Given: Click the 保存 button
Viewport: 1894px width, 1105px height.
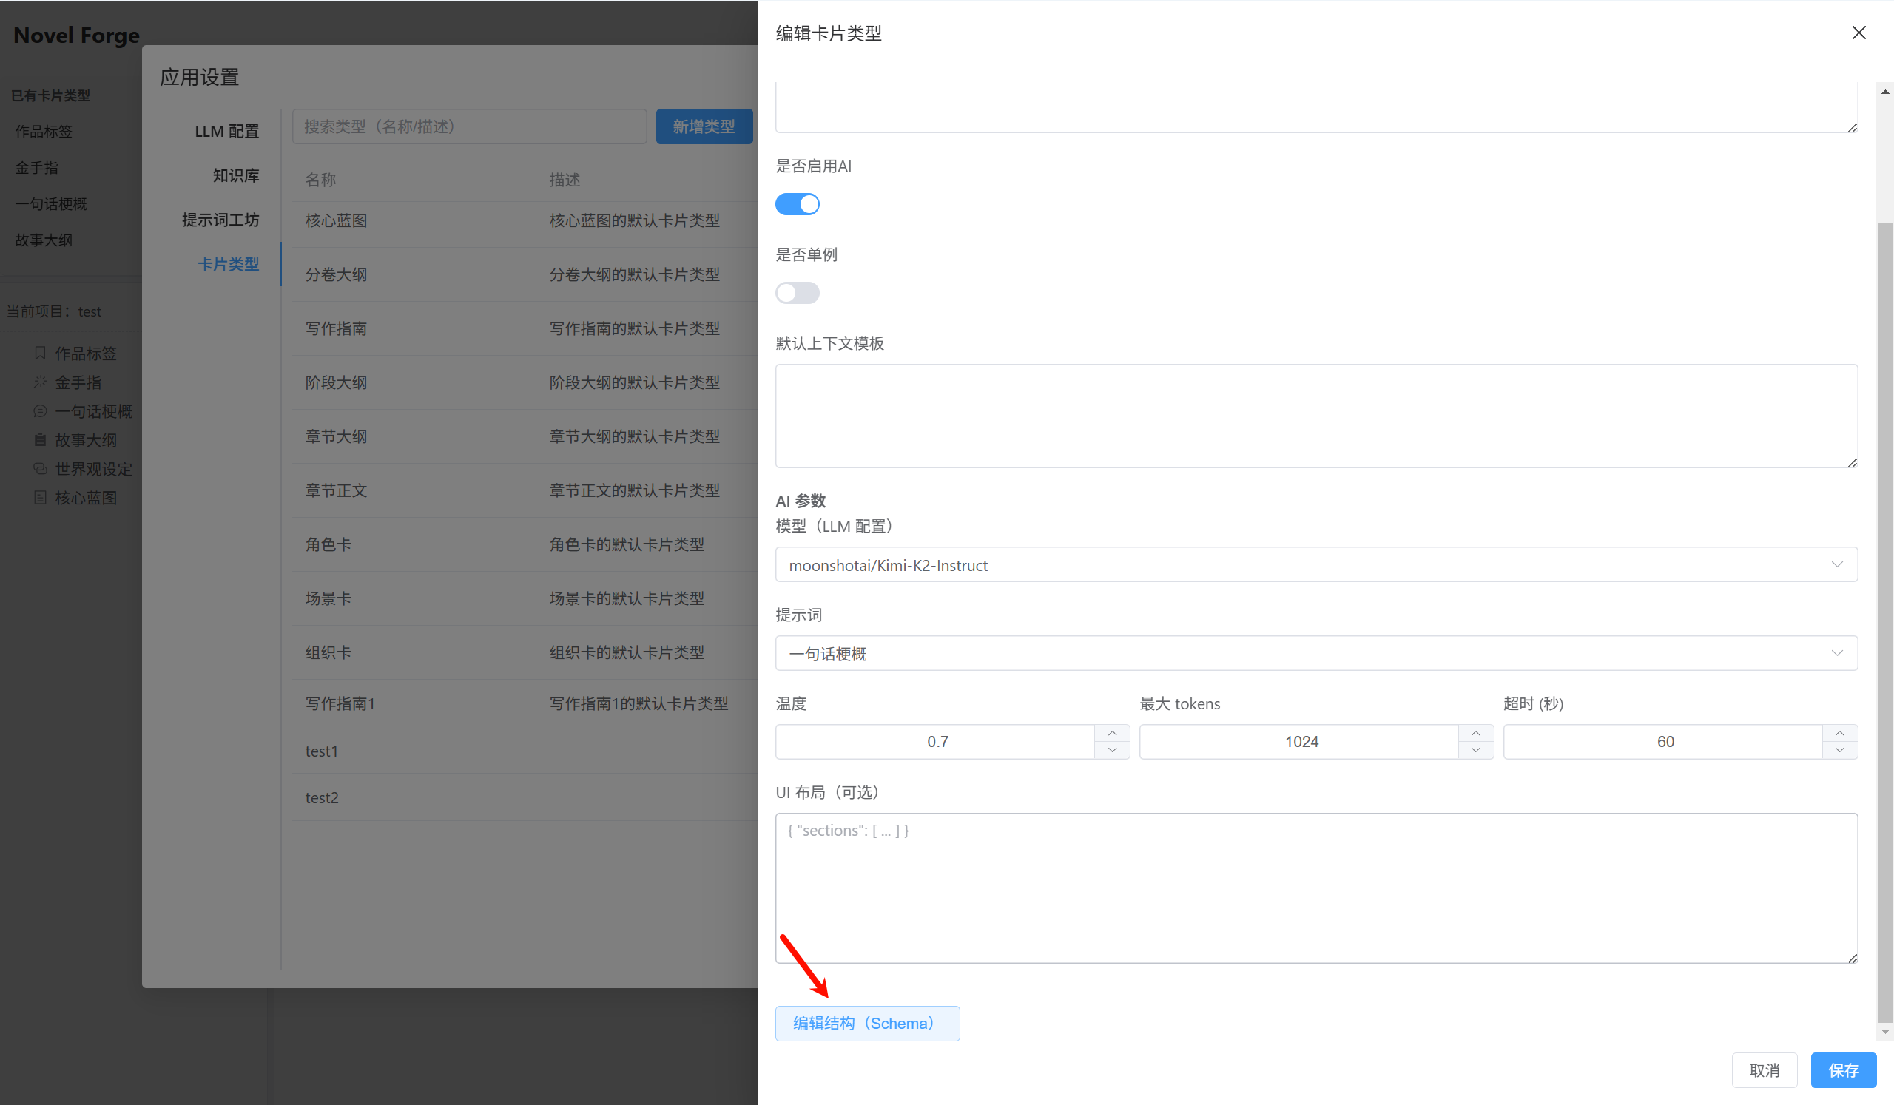Looking at the screenshot, I should tap(1843, 1069).
